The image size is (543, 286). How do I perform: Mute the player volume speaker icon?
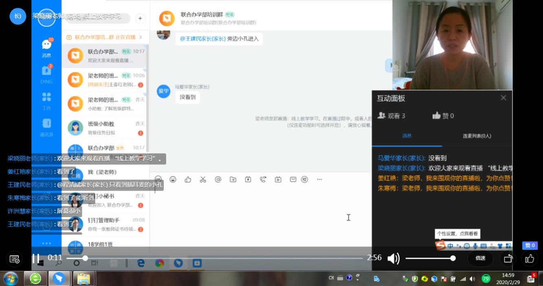(393, 258)
